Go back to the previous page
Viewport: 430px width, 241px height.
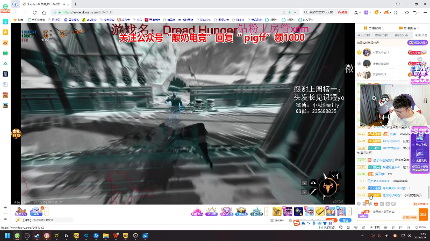16,12
